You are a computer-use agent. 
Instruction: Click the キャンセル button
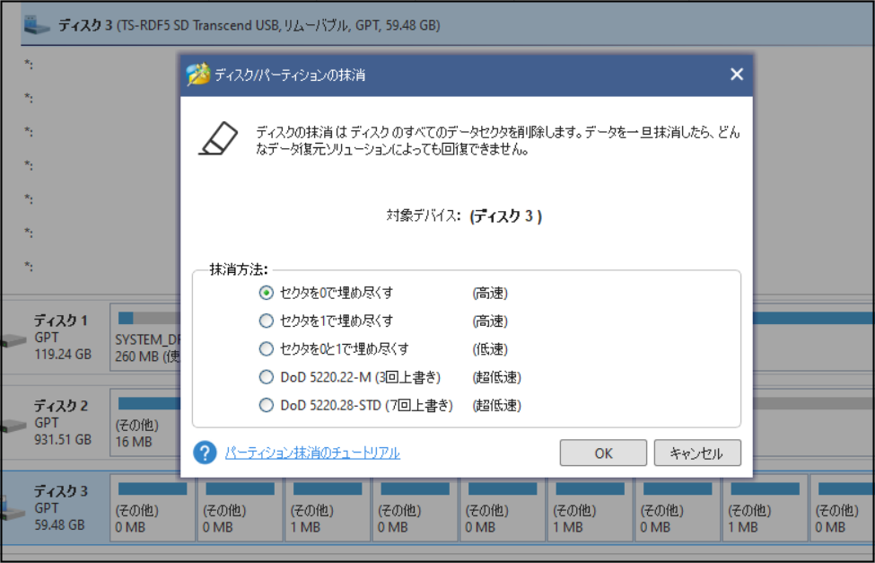(x=697, y=453)
